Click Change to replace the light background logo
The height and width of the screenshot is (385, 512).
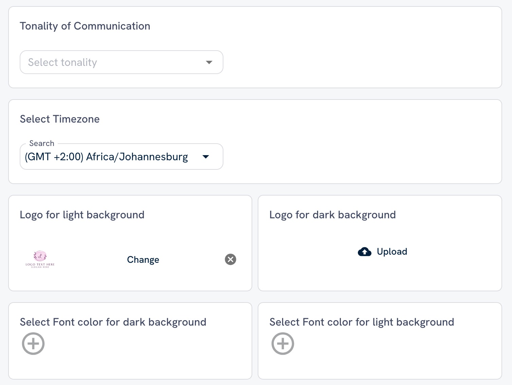pyautogui.click(x=143, y=259)
